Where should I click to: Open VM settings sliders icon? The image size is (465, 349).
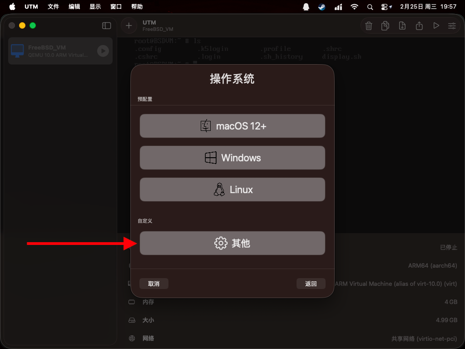coord(452,26)
